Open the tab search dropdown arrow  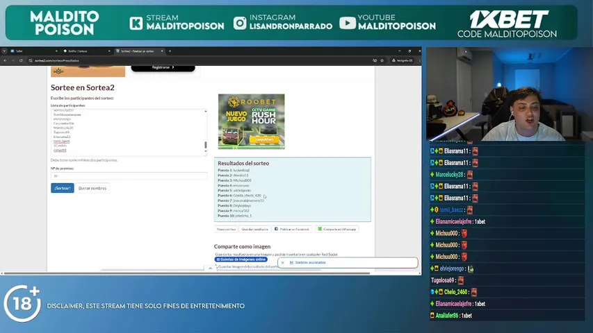[x=4, y=51]
